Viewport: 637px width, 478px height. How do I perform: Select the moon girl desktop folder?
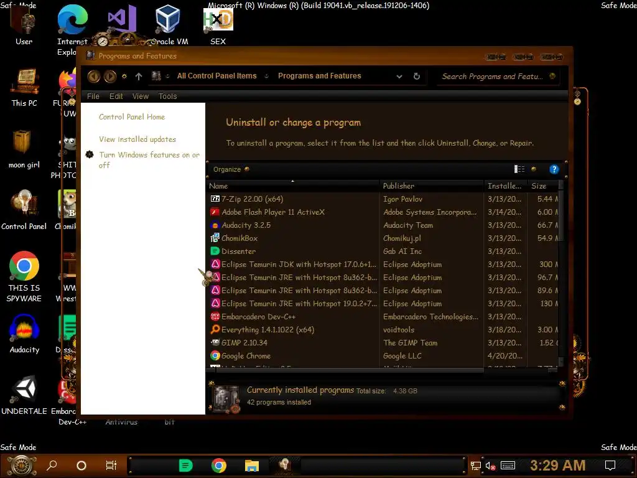(24, 149)
